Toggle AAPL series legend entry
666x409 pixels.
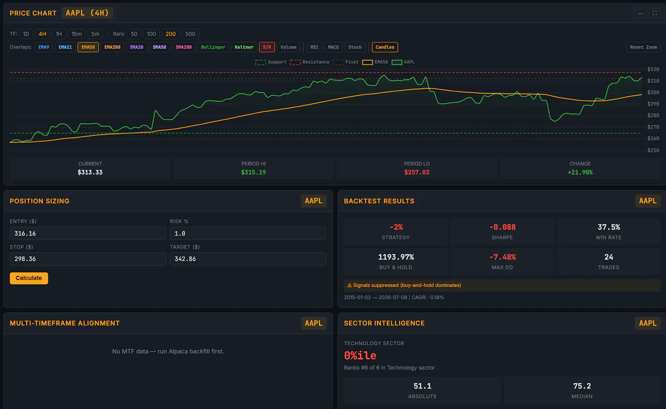click(x=403, y=62)
